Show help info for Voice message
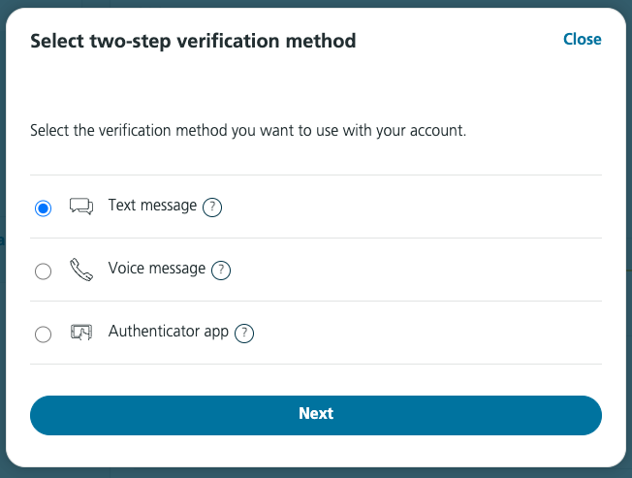This screenshot has width=632, height=478. (221, 271)
